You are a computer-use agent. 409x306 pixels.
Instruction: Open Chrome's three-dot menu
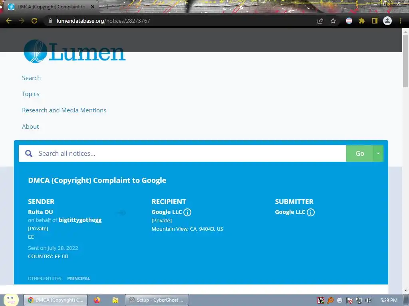[400, 21]
